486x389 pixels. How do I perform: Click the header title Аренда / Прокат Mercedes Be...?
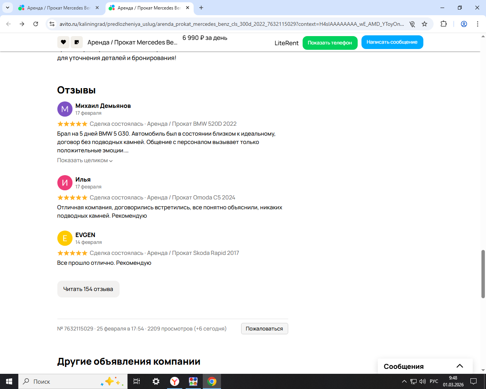[x=133, y=43]
